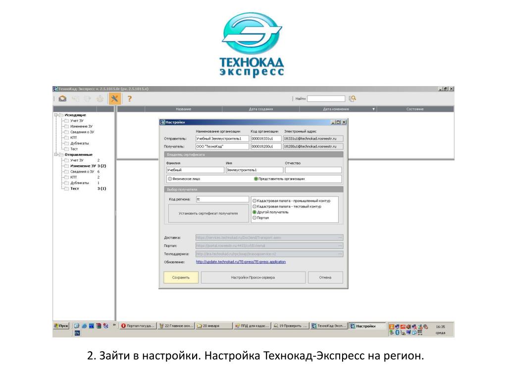
Task: Select Портал radio button
Action: pos(254,218)
